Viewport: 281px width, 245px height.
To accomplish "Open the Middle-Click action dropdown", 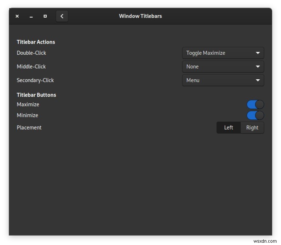I will pyautogui.click(x=223, y=66).
